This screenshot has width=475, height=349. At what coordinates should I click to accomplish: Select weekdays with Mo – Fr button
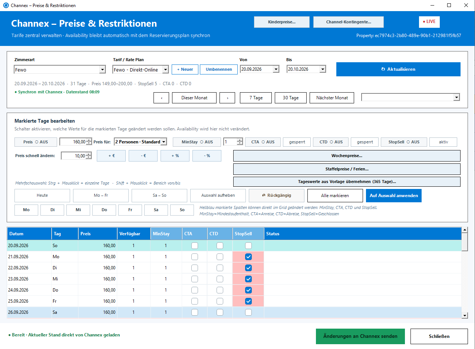click(101, 195)
